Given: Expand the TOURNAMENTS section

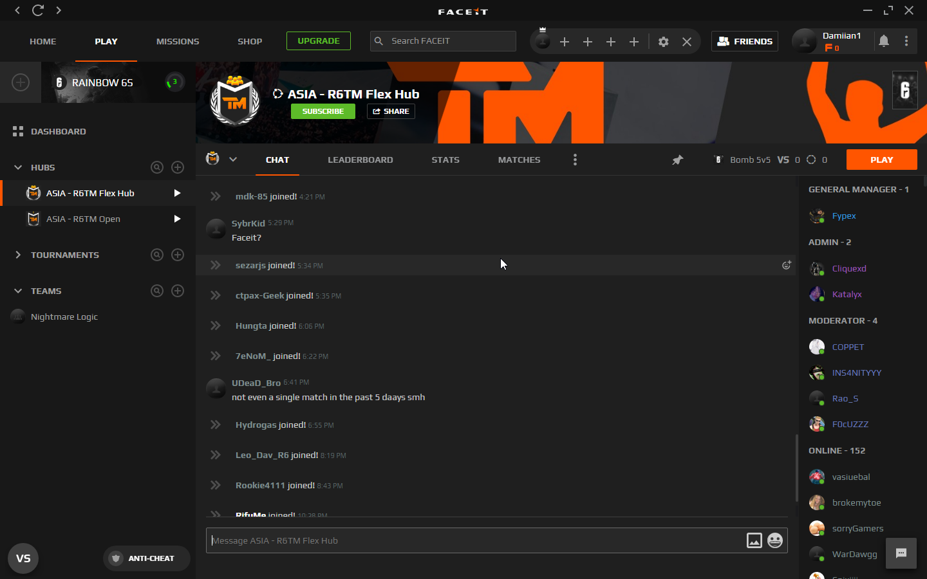Looking at the screenshot, I should point(18,255).
